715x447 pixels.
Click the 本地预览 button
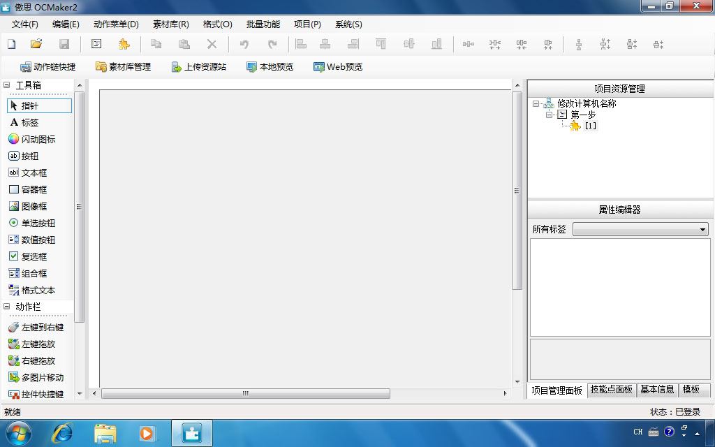[270, 66]
